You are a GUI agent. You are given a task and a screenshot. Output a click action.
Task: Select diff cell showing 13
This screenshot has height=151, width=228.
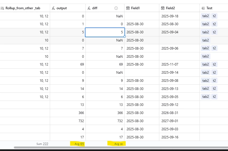(105, 105)
